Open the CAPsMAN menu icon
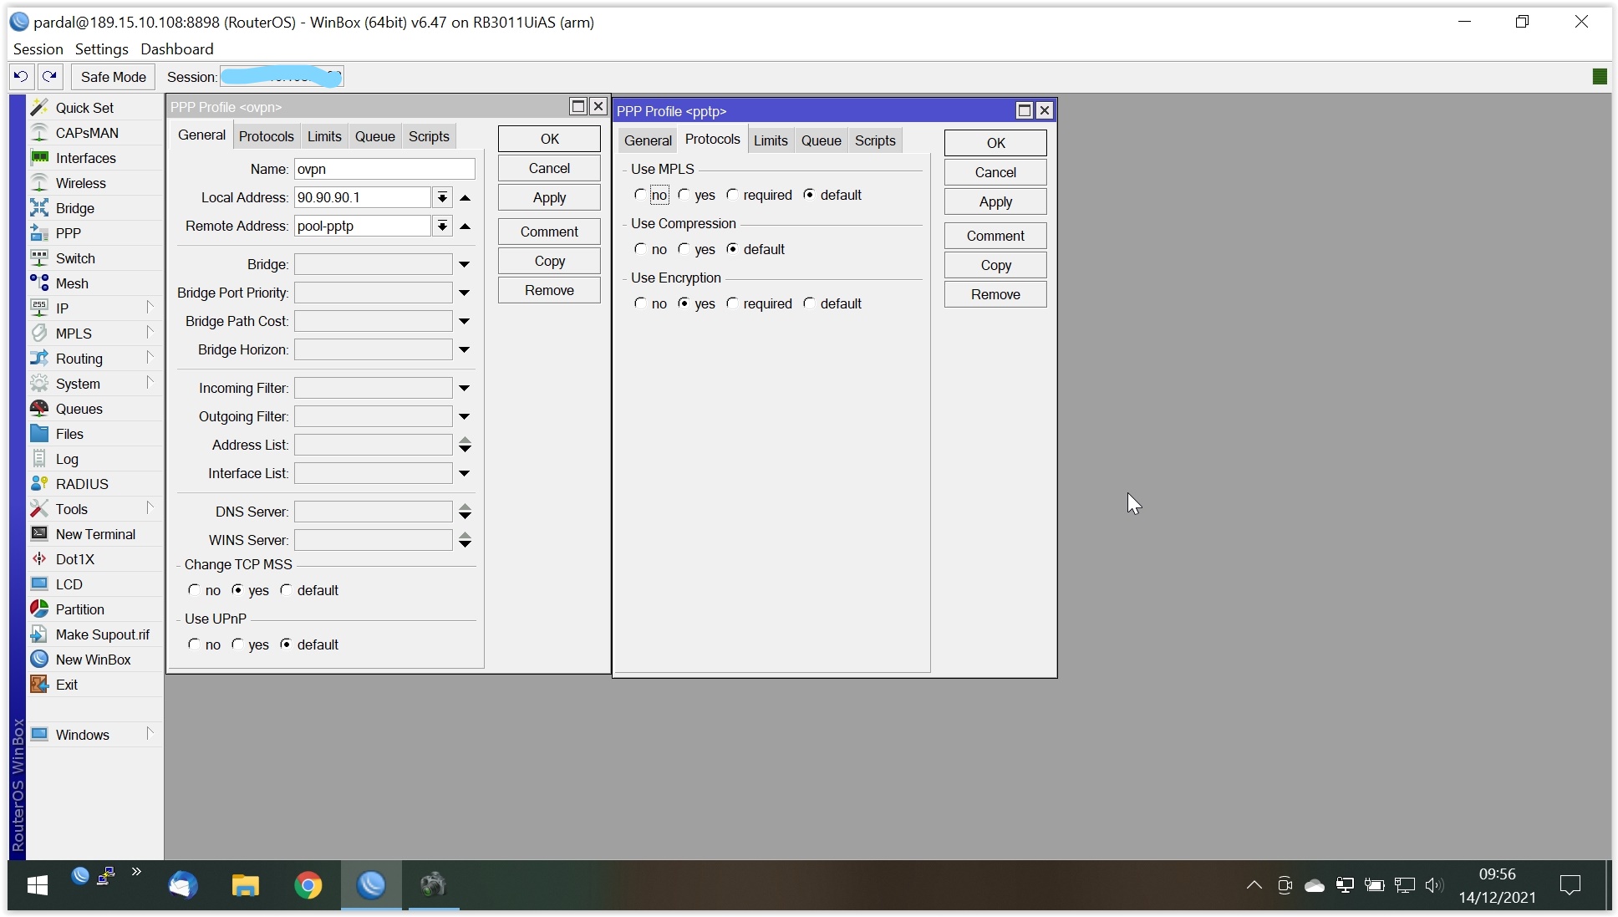This screenshot has height=917, width=1618. 39,132
